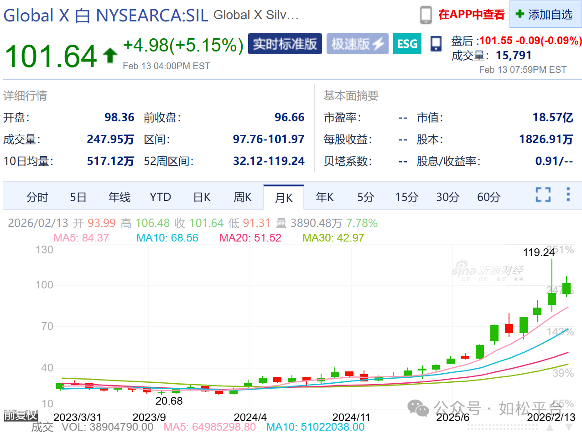582x432 pixels.
Task: Open the three-dot chart options menu
Action: 568,195
